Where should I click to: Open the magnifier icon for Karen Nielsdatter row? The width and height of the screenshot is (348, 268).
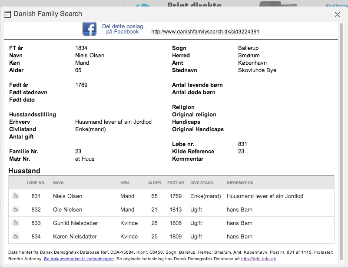(16, 236)
